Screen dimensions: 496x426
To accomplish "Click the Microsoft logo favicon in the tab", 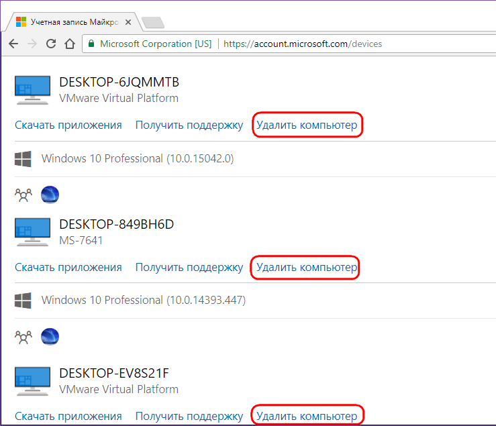I will [21, 22].
